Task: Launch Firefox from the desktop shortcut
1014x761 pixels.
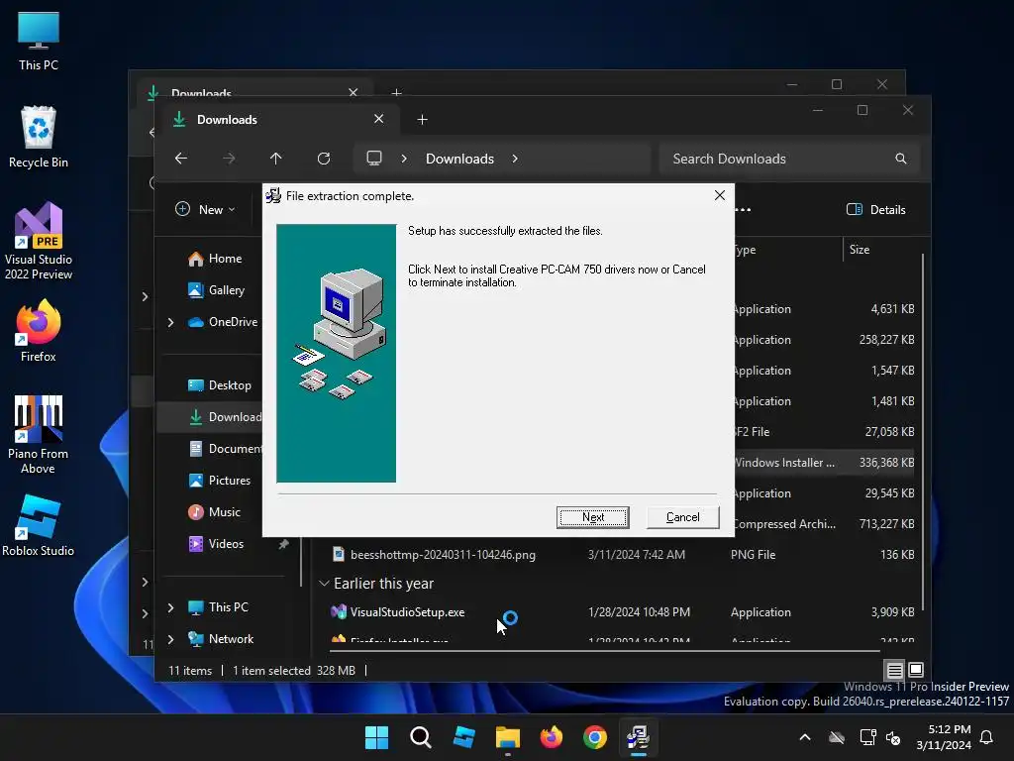Action: [39, 331]
